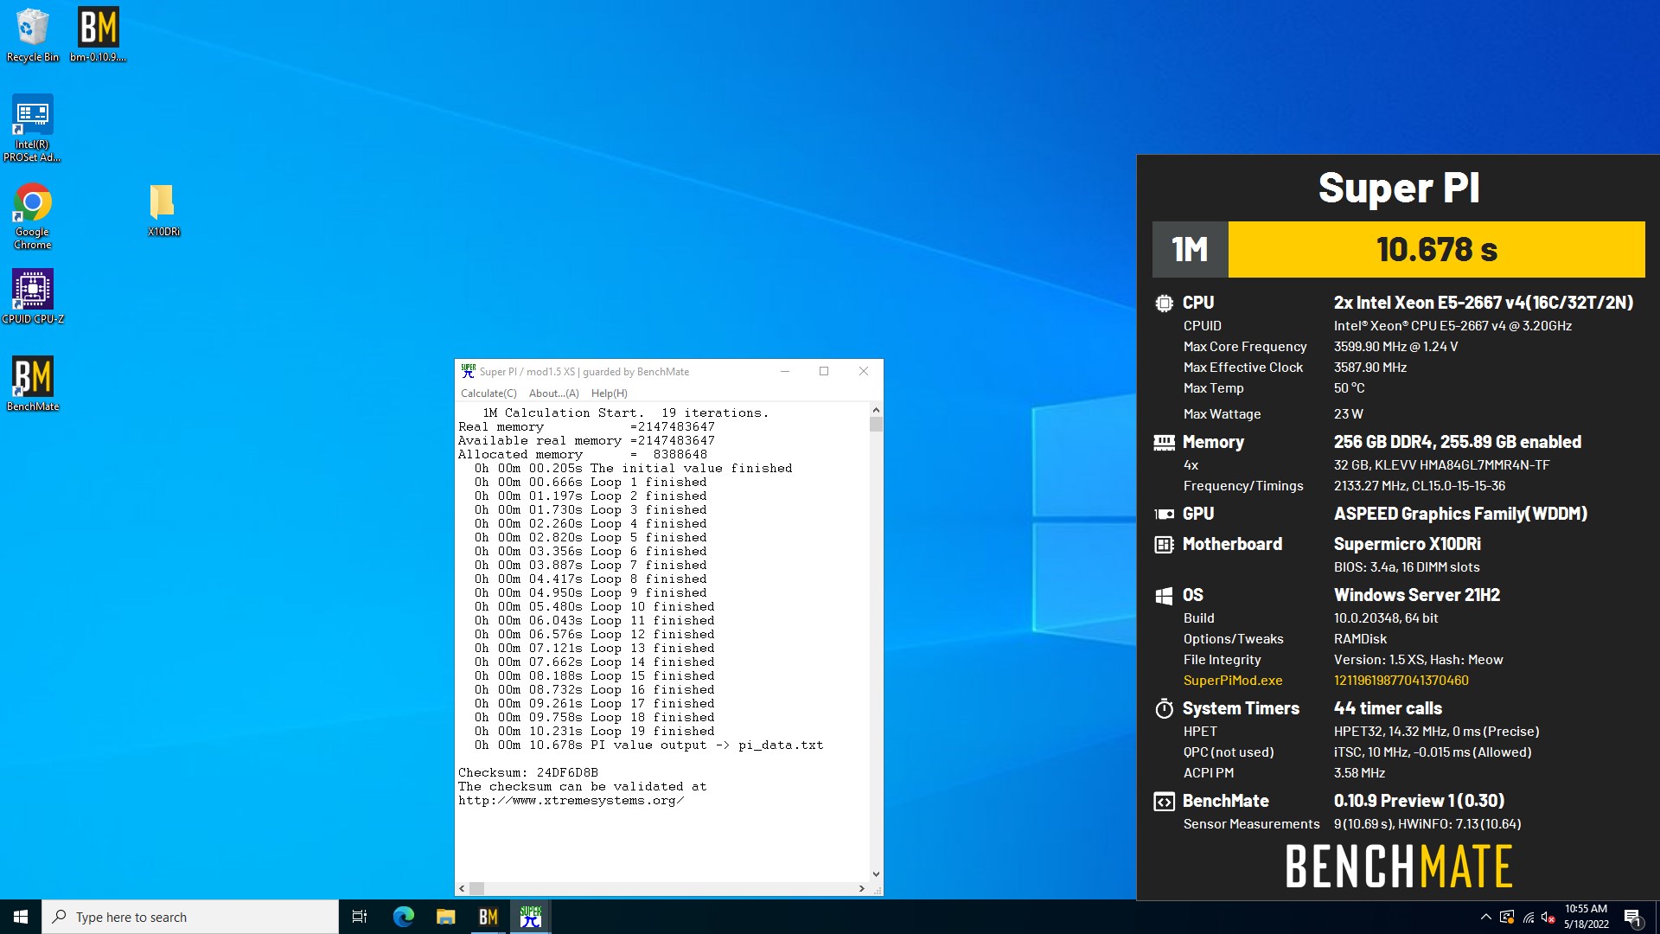The image size is (1660, 934).
Task: Click the 'Loop 19 finished' log line
Action: pos(594,732)
